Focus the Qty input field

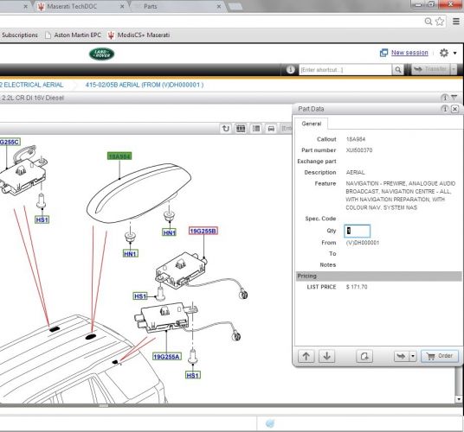coord(358,231)
